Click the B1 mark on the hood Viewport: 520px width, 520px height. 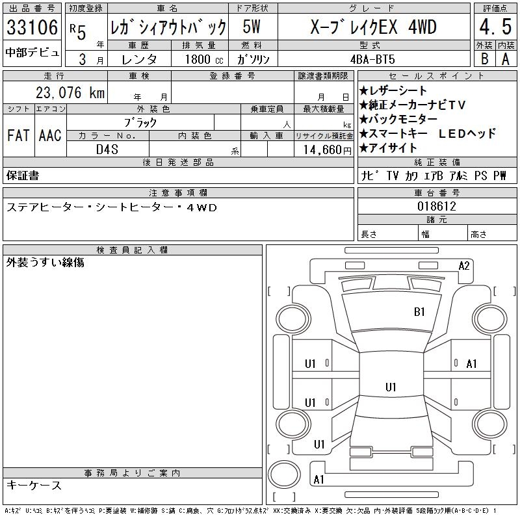419,312
